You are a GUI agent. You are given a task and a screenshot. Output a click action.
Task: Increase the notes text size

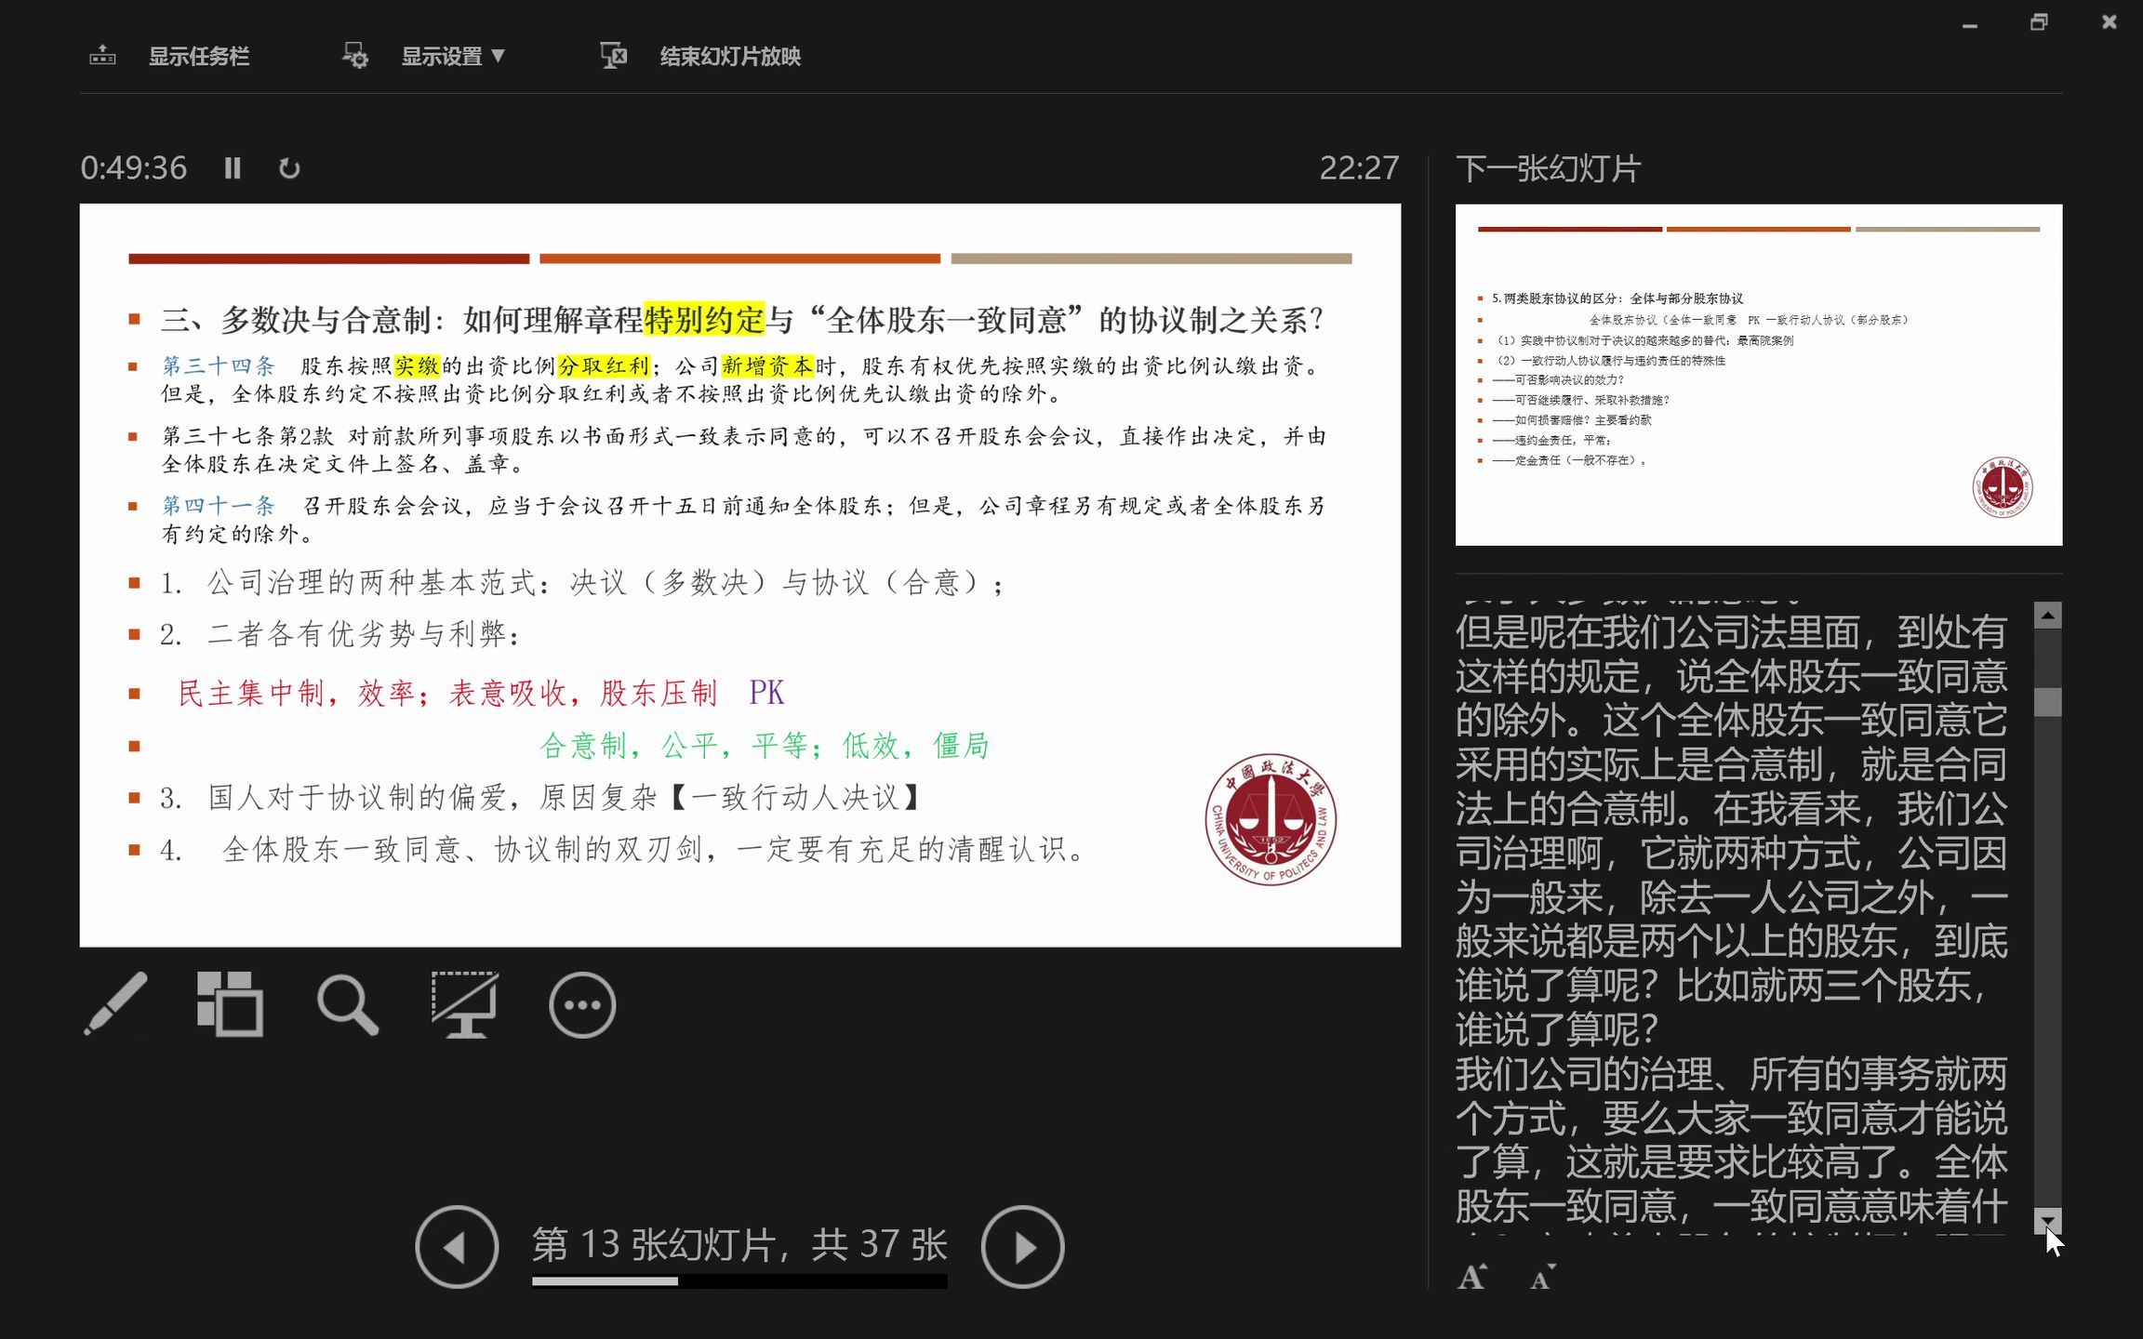1471,1277
